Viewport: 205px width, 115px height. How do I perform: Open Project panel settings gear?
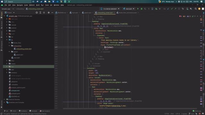click(x=49, y=13)
